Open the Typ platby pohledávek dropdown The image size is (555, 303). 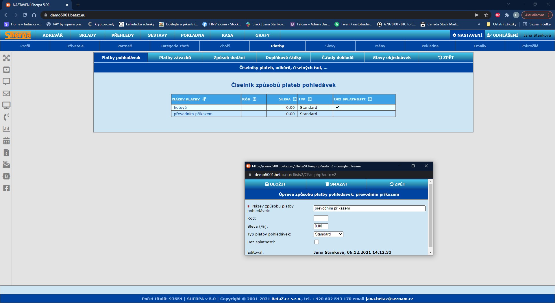328,234
